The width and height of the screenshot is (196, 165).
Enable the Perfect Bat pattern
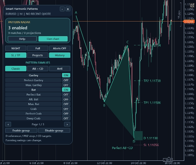66,95
